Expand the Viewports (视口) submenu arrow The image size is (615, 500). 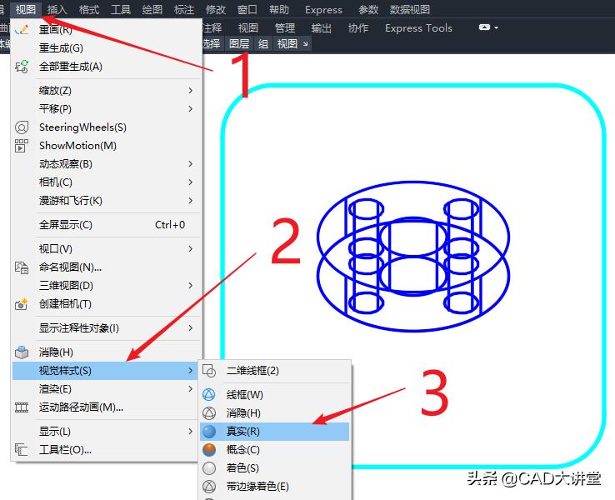[191, 249]
